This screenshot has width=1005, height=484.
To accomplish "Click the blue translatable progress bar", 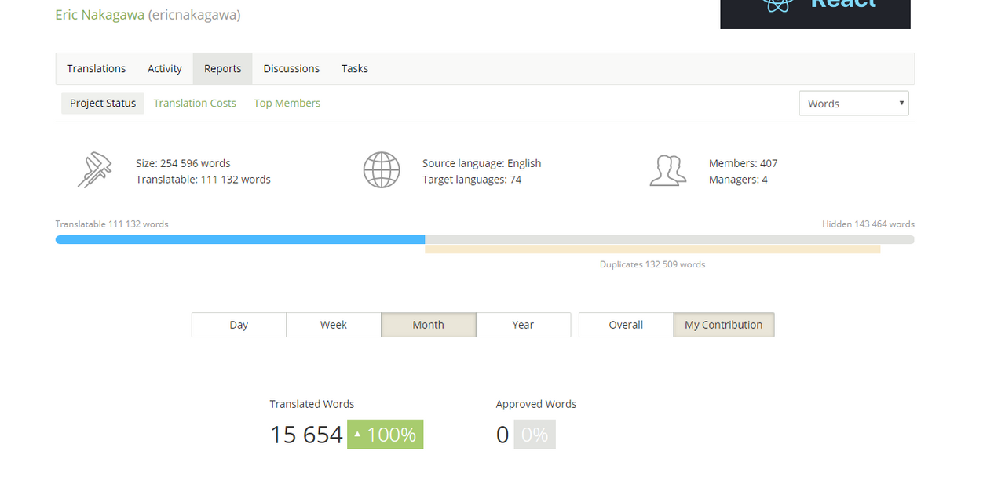I will (240, 239).
